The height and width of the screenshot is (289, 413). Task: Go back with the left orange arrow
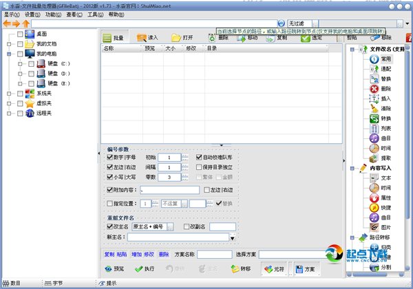[x=7, y=23]
